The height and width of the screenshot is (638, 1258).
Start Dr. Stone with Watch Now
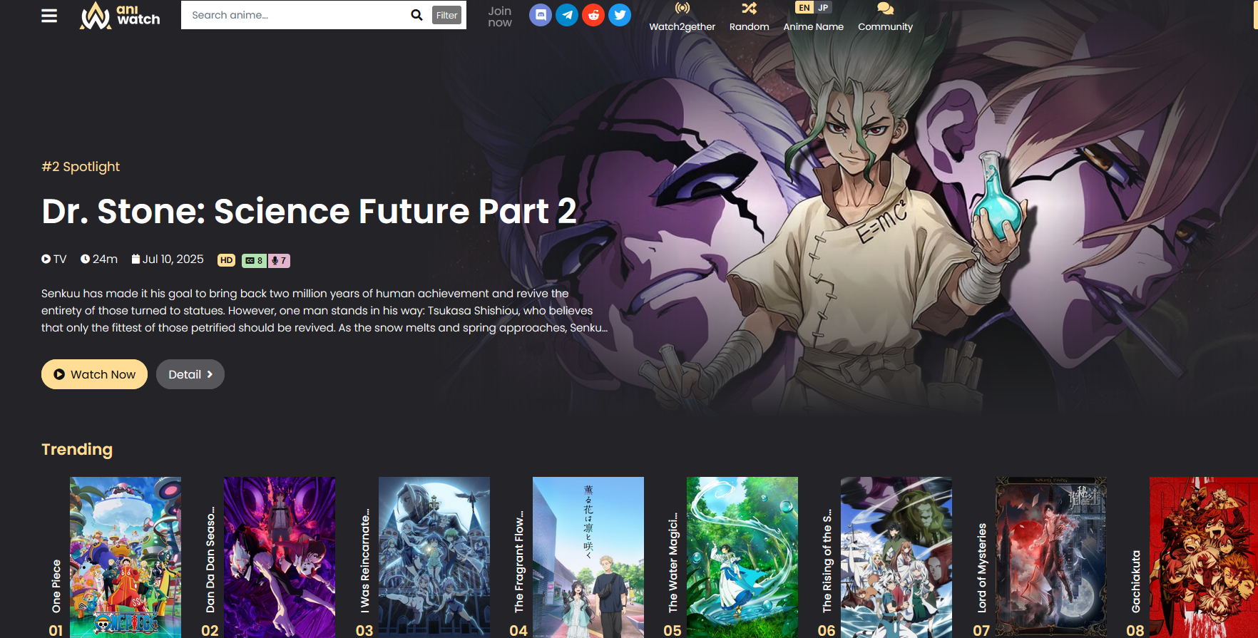click(x=94, y=374)
